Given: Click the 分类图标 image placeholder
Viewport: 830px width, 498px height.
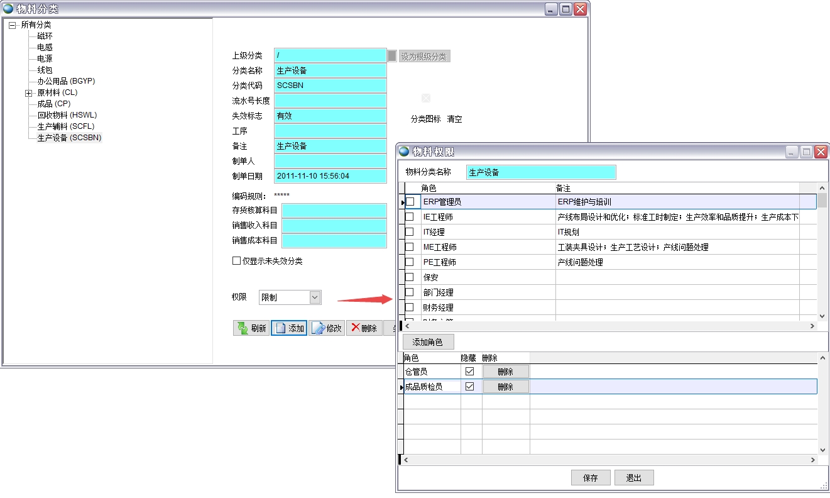Looking at the screenshot, I should pyautogui.click(x=426, y=98).
